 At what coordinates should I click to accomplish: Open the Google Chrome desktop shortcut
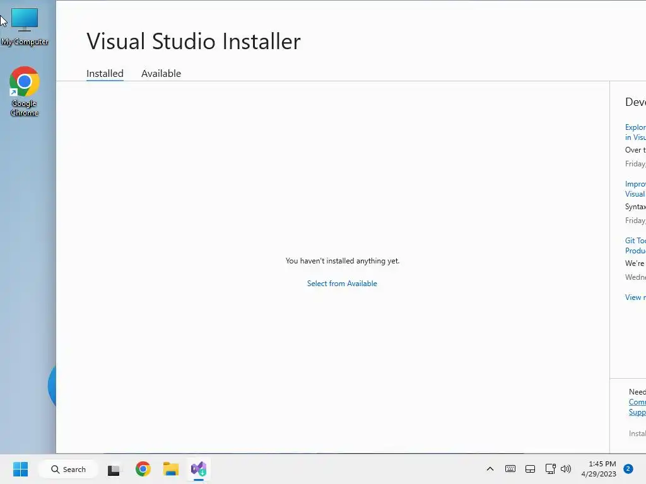(x=25, y=91)
